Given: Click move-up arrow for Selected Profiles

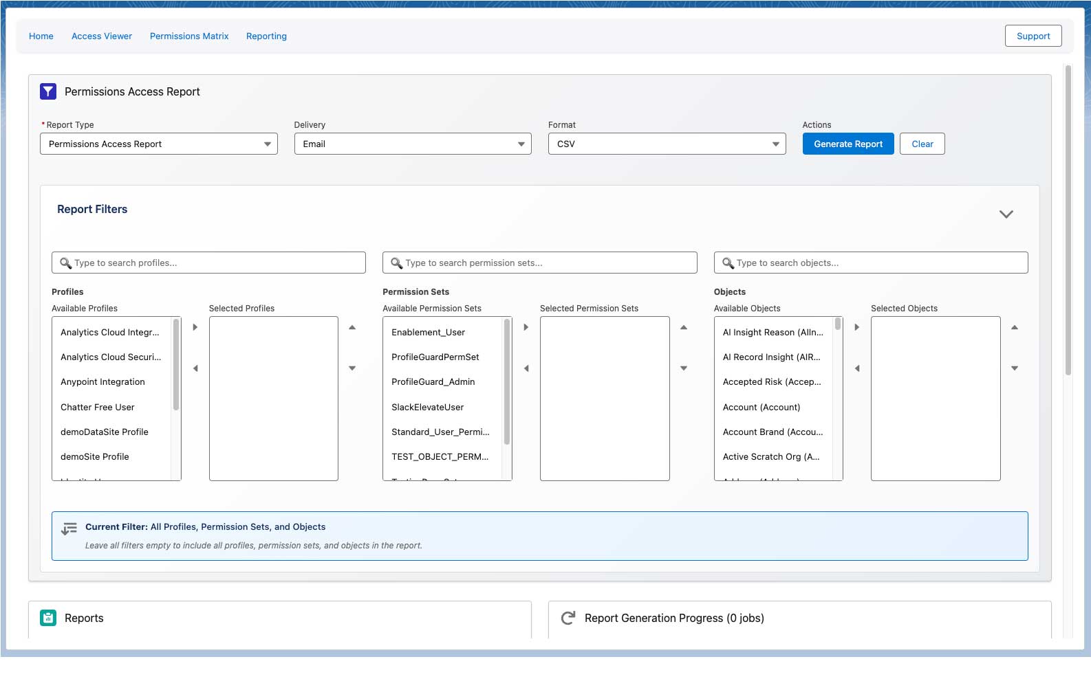Looking at the screenshot, I should click(352, 327).
